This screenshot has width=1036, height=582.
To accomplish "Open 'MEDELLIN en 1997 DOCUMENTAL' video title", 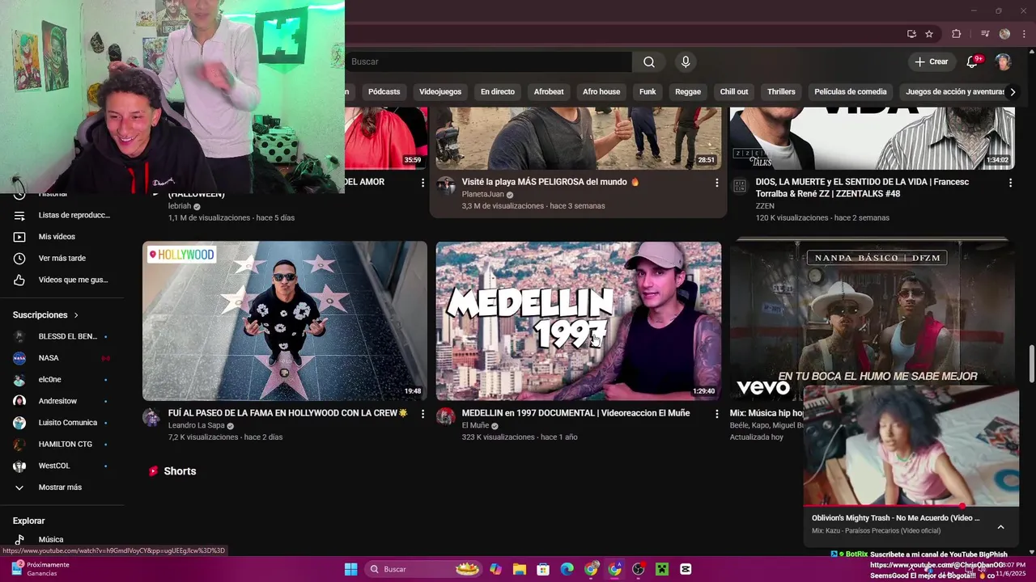I will tap(575, 413).
